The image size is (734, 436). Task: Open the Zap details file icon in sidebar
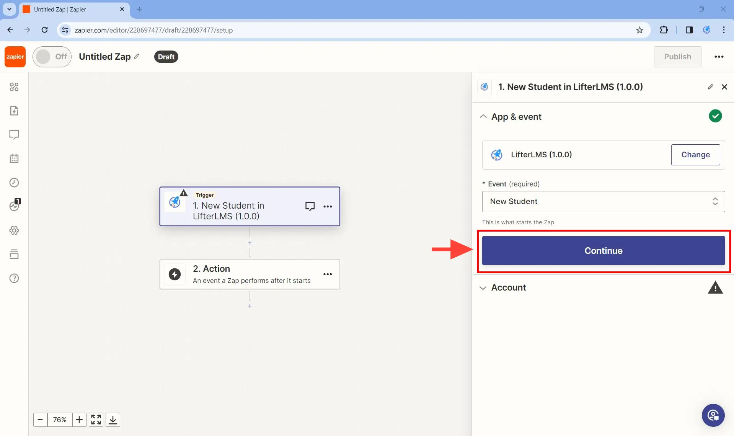14,111
